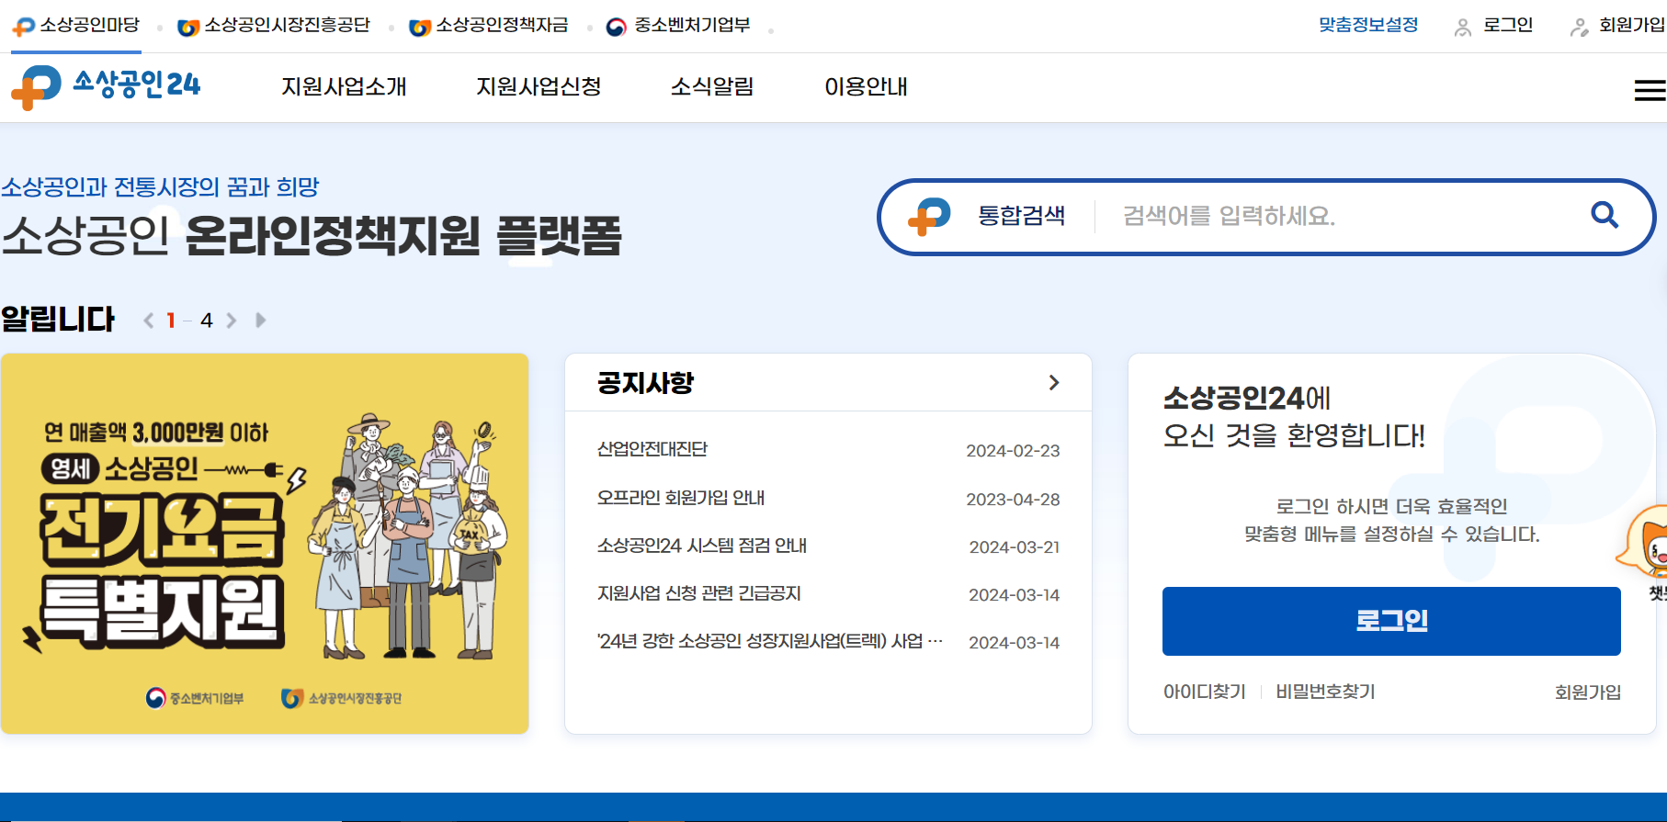Image resolution: width=1667 pixels, height=822 pixels.
Task: Click the 아이디찾기 link
Action: click(x=1205, y=692)
